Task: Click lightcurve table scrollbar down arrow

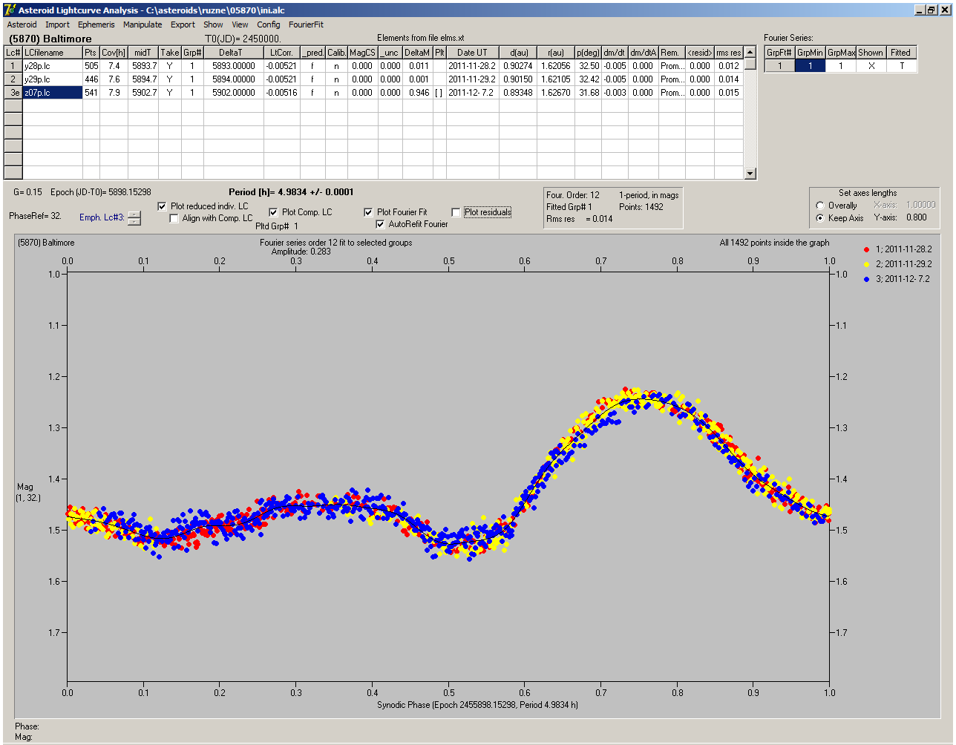Action: (x=750, y=174)
